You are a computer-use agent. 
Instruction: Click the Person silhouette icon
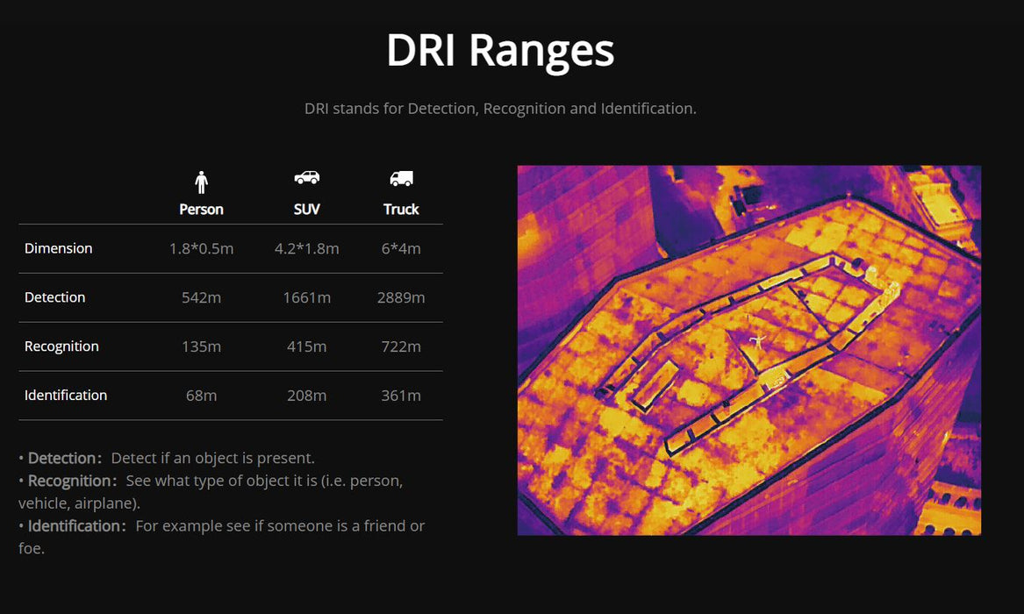point(201,182)
